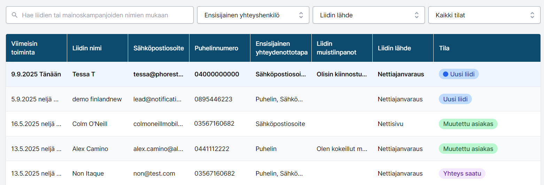
Task: Open Ensisijainen yhteyshenkilö dropdown
Action: coord(253,15)
